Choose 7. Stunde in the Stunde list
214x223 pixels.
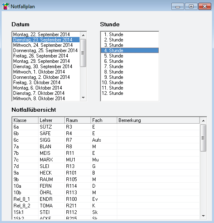coord(130,67)
